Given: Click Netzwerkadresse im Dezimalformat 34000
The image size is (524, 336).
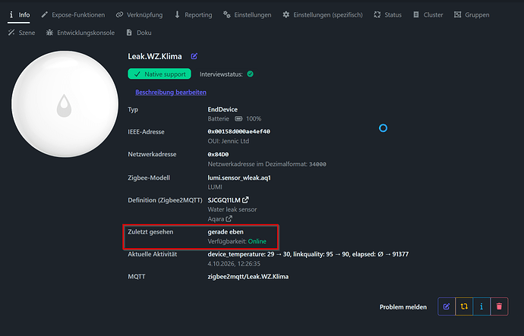Looking at the screenshot, I should pyautogui.click(x=267, y=164).
